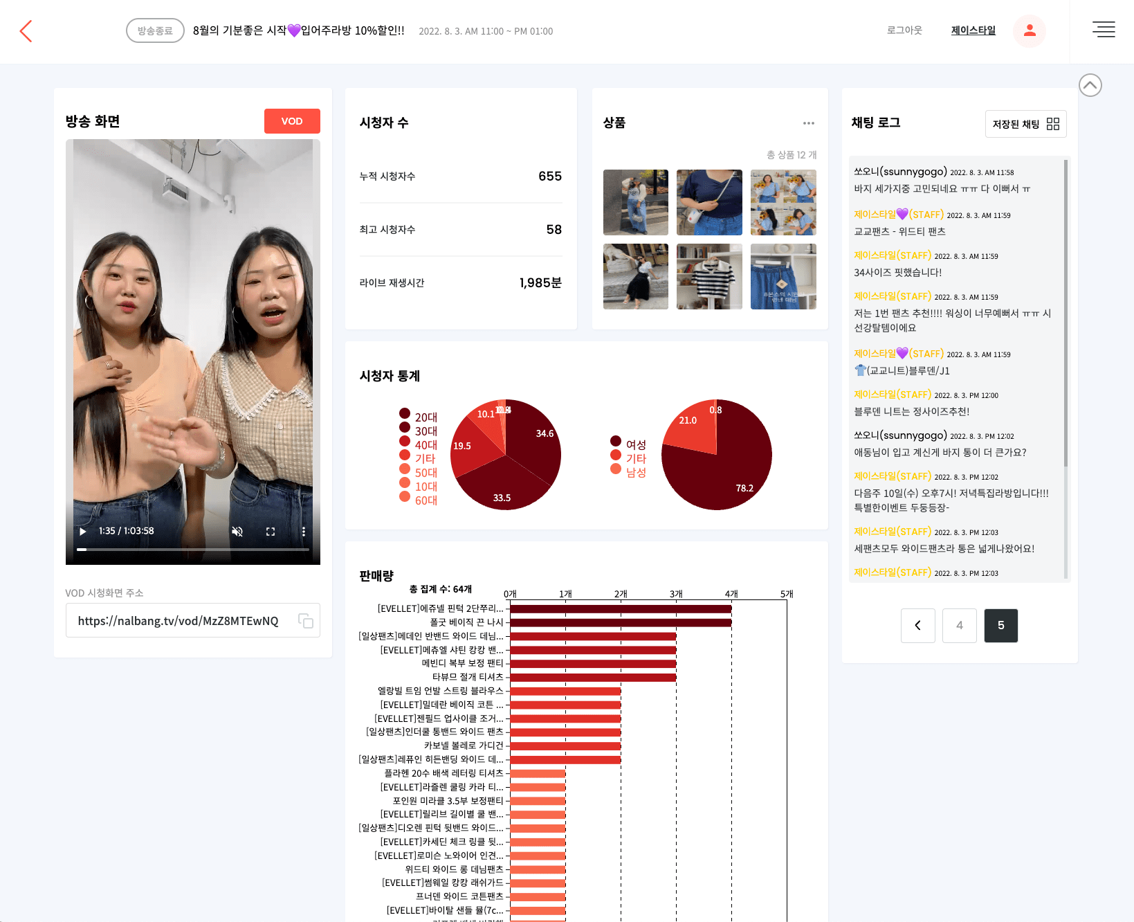Screen dimensions: 1134x922
Task: Go to previous chat log page
Action: (917, 626)
